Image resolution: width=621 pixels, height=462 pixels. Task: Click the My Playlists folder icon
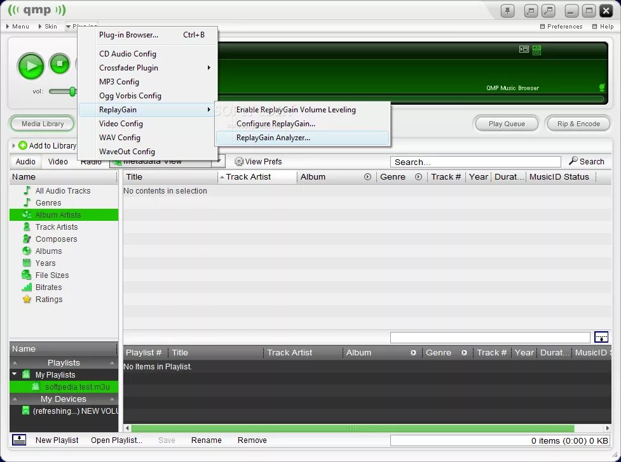pos(26,374)
